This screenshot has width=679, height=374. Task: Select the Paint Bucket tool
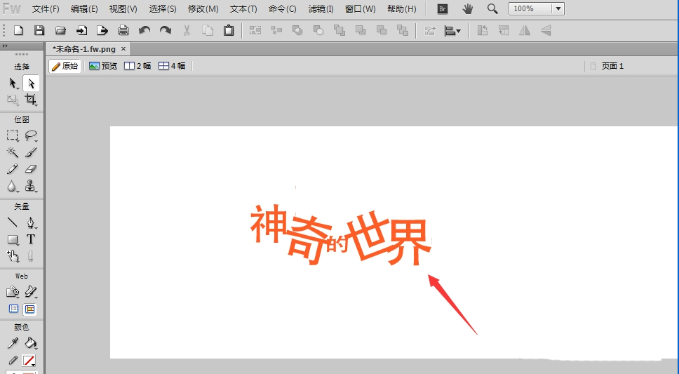(x=31, y=344)
